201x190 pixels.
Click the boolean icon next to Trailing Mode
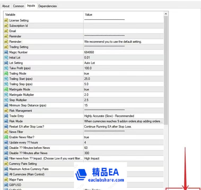tap(6, 74)
